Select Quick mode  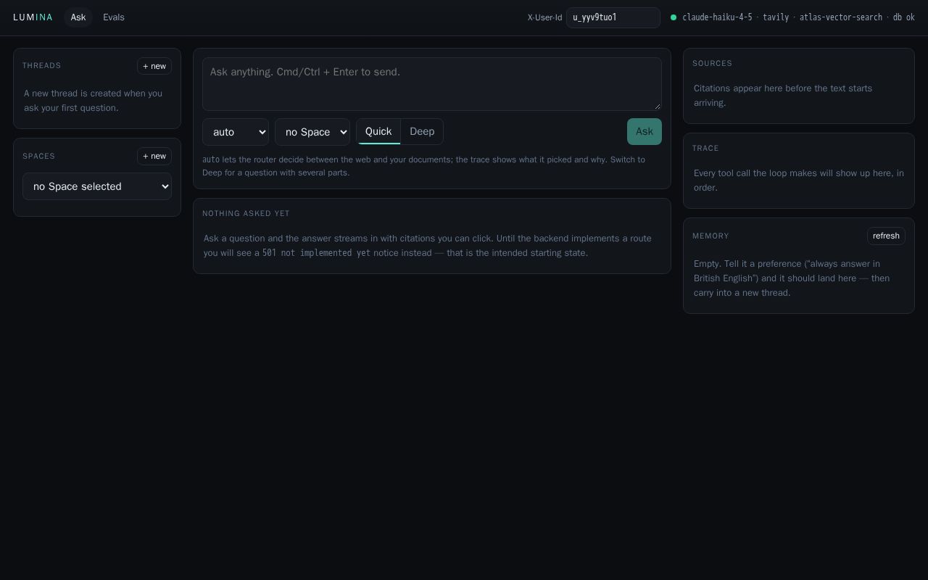[378, 131]
